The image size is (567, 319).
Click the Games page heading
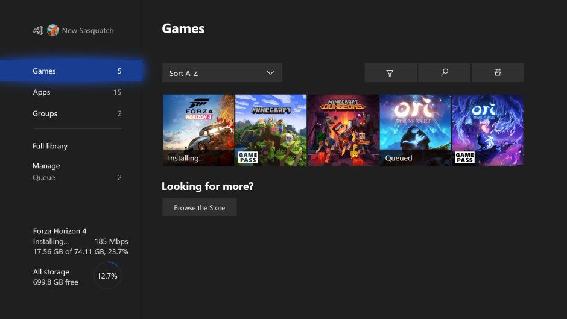tap(183, 28)
